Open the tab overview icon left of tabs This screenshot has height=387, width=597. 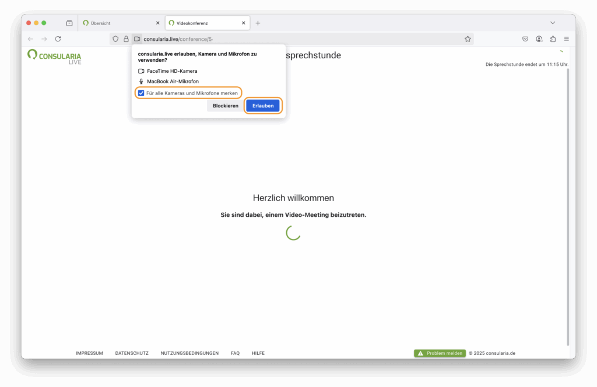tap(69, 23)
